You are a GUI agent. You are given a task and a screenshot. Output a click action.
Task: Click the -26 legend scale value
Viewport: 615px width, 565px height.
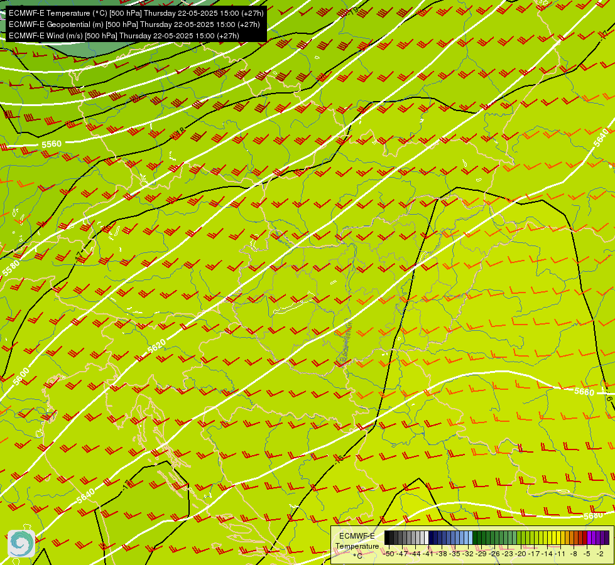click(x=494, y=554)
